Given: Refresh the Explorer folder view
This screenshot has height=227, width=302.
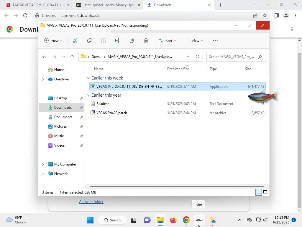Looking at the screenshot, I should tap(197, 56).
